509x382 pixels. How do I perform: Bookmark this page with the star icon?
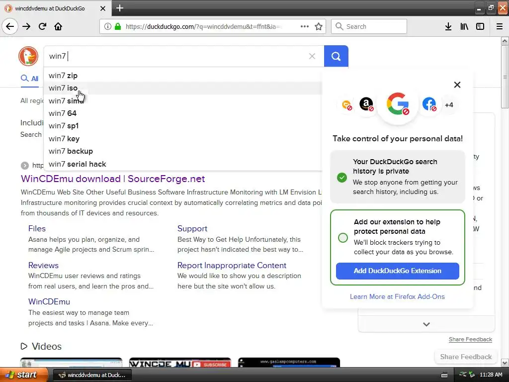coord(319,26)
